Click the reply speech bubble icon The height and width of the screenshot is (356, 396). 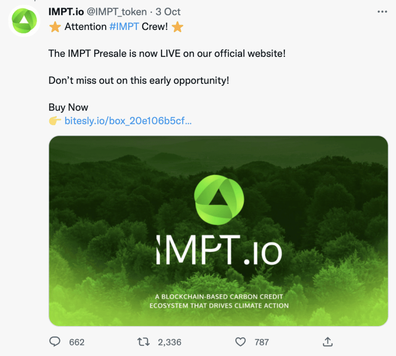coord(55,342)
